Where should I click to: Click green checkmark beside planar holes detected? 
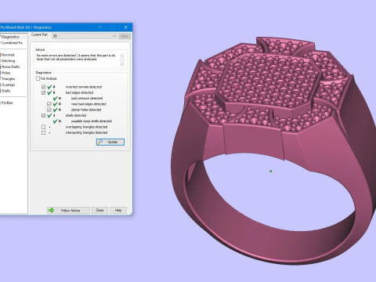[55, 110]
